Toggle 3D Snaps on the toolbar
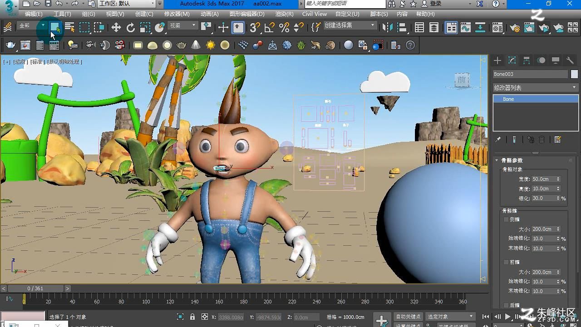 pos(255,28)
